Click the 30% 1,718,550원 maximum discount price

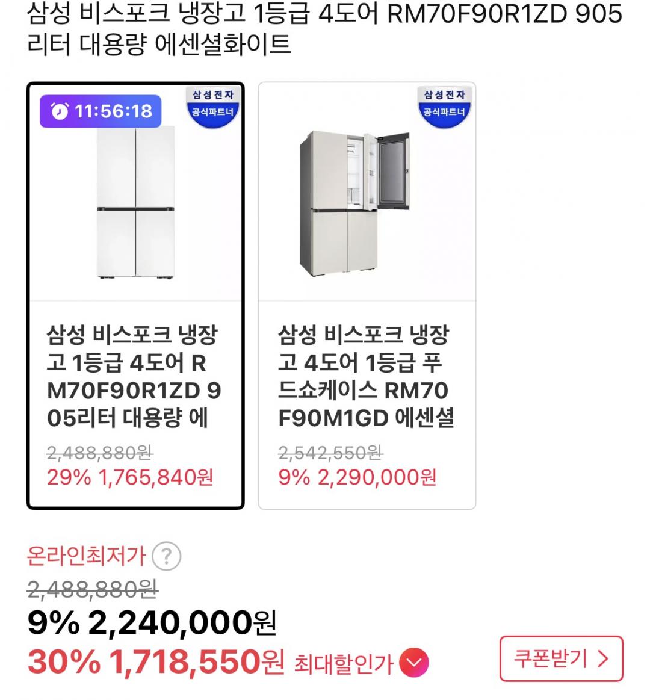coord(156,663)
